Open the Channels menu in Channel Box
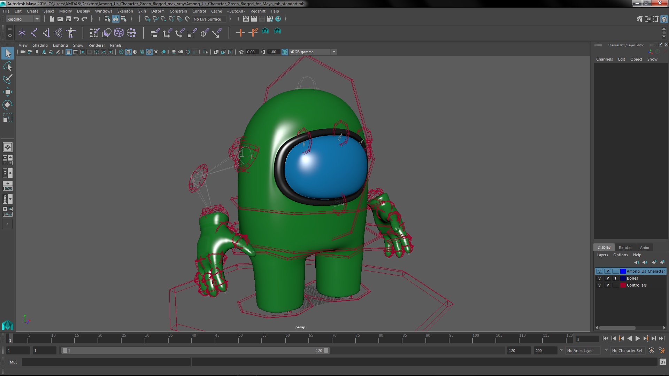The image size is (669, 376). [604, 59]
